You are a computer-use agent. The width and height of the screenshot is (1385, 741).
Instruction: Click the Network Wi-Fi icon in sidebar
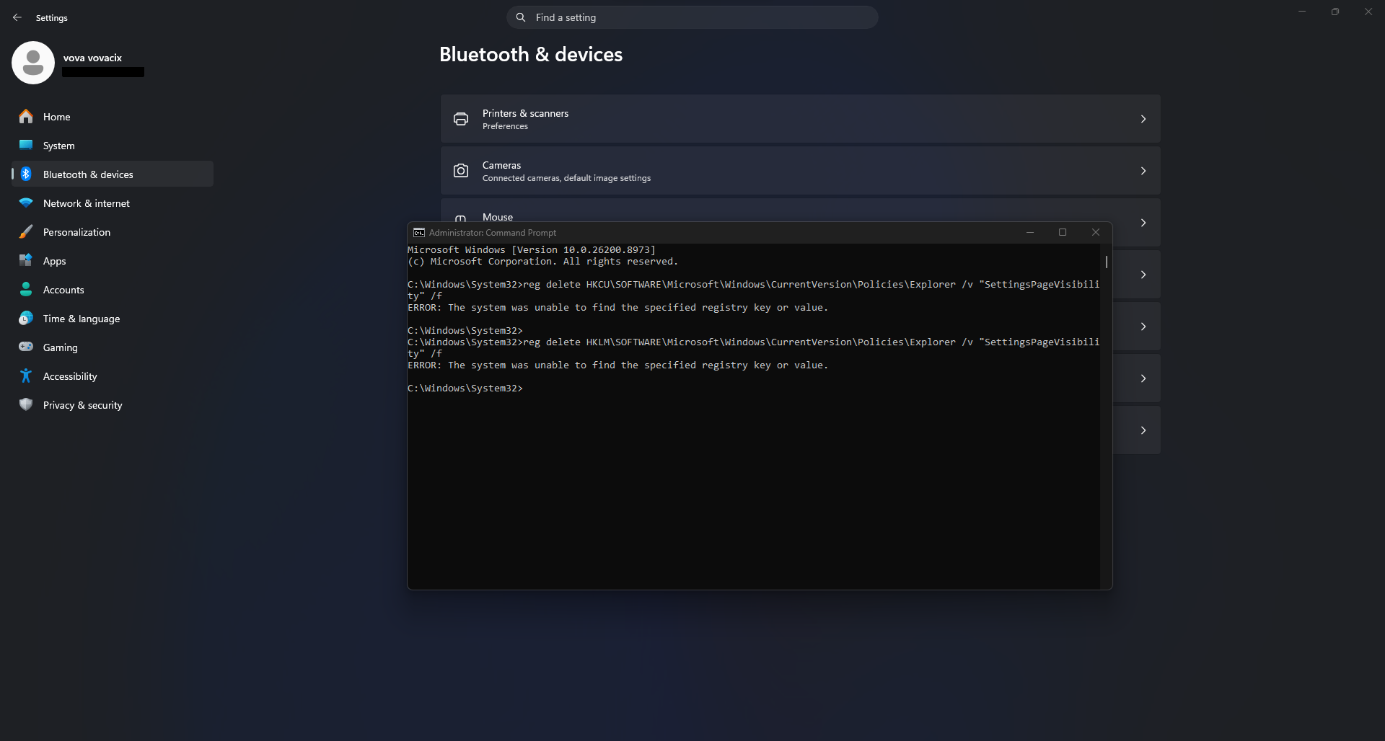(26, 203)
